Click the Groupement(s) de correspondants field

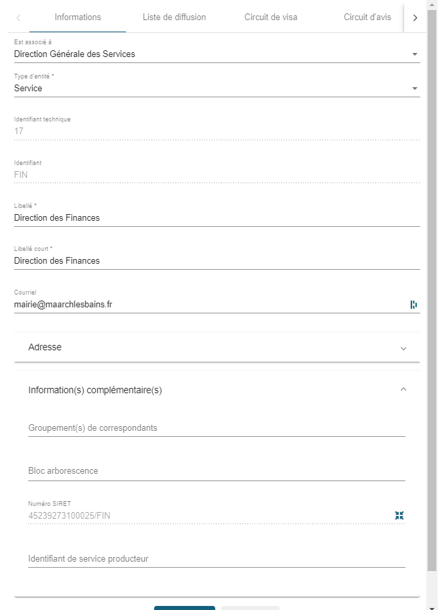[216, 428]
